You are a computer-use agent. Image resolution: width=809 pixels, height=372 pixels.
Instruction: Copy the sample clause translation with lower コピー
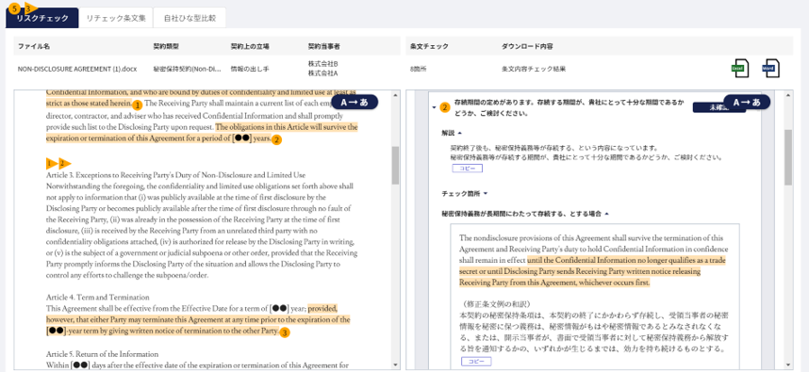(476, 362)
